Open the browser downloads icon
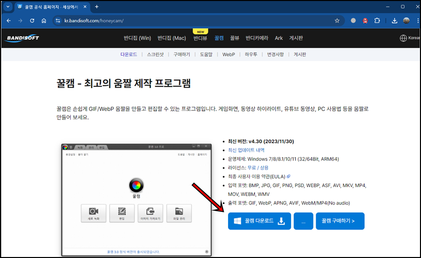 pyautogui.click(x=394, y=20)
